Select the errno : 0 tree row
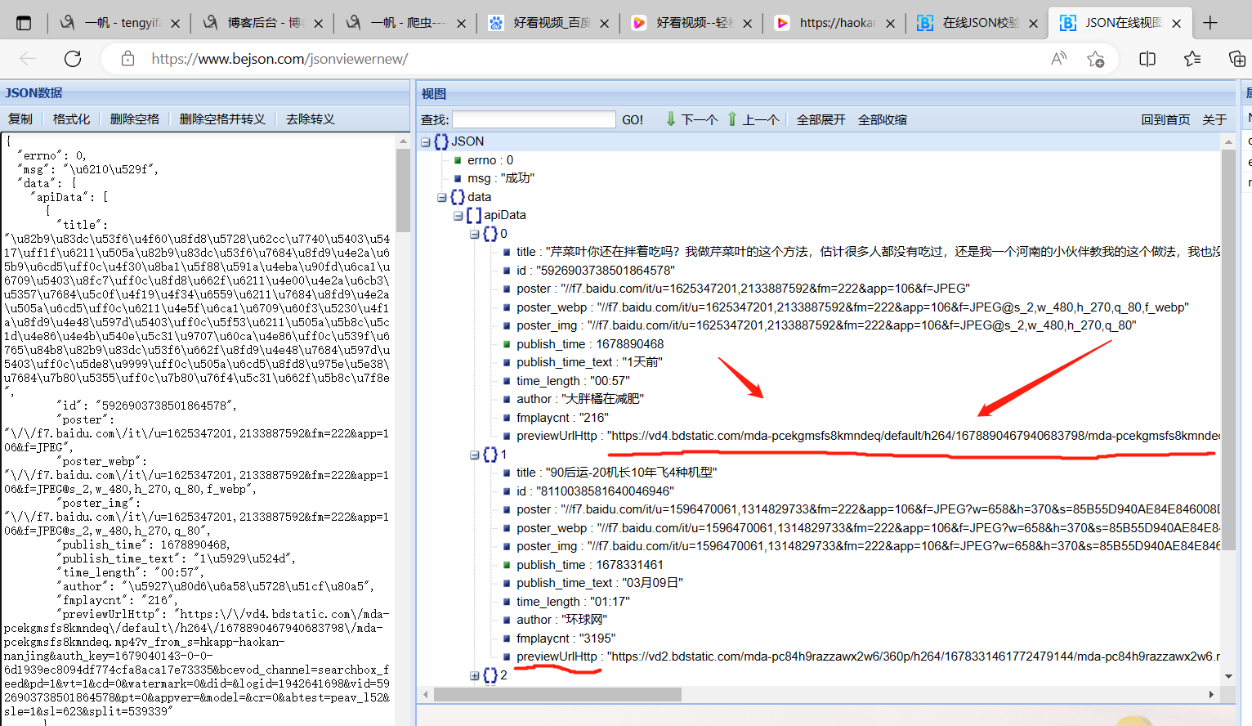This screenshot has width=1252, height=726. 490,160
